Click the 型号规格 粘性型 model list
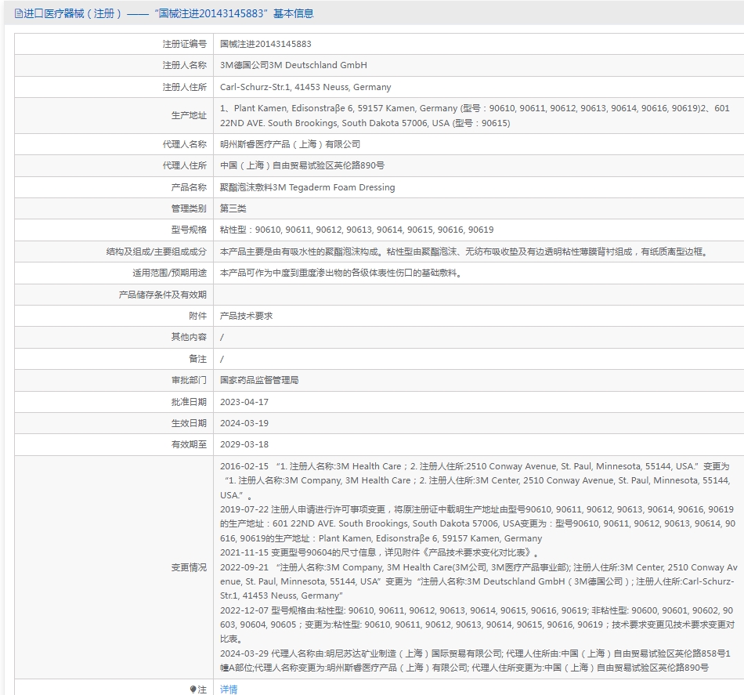744x695 pixels. (357, 230)
